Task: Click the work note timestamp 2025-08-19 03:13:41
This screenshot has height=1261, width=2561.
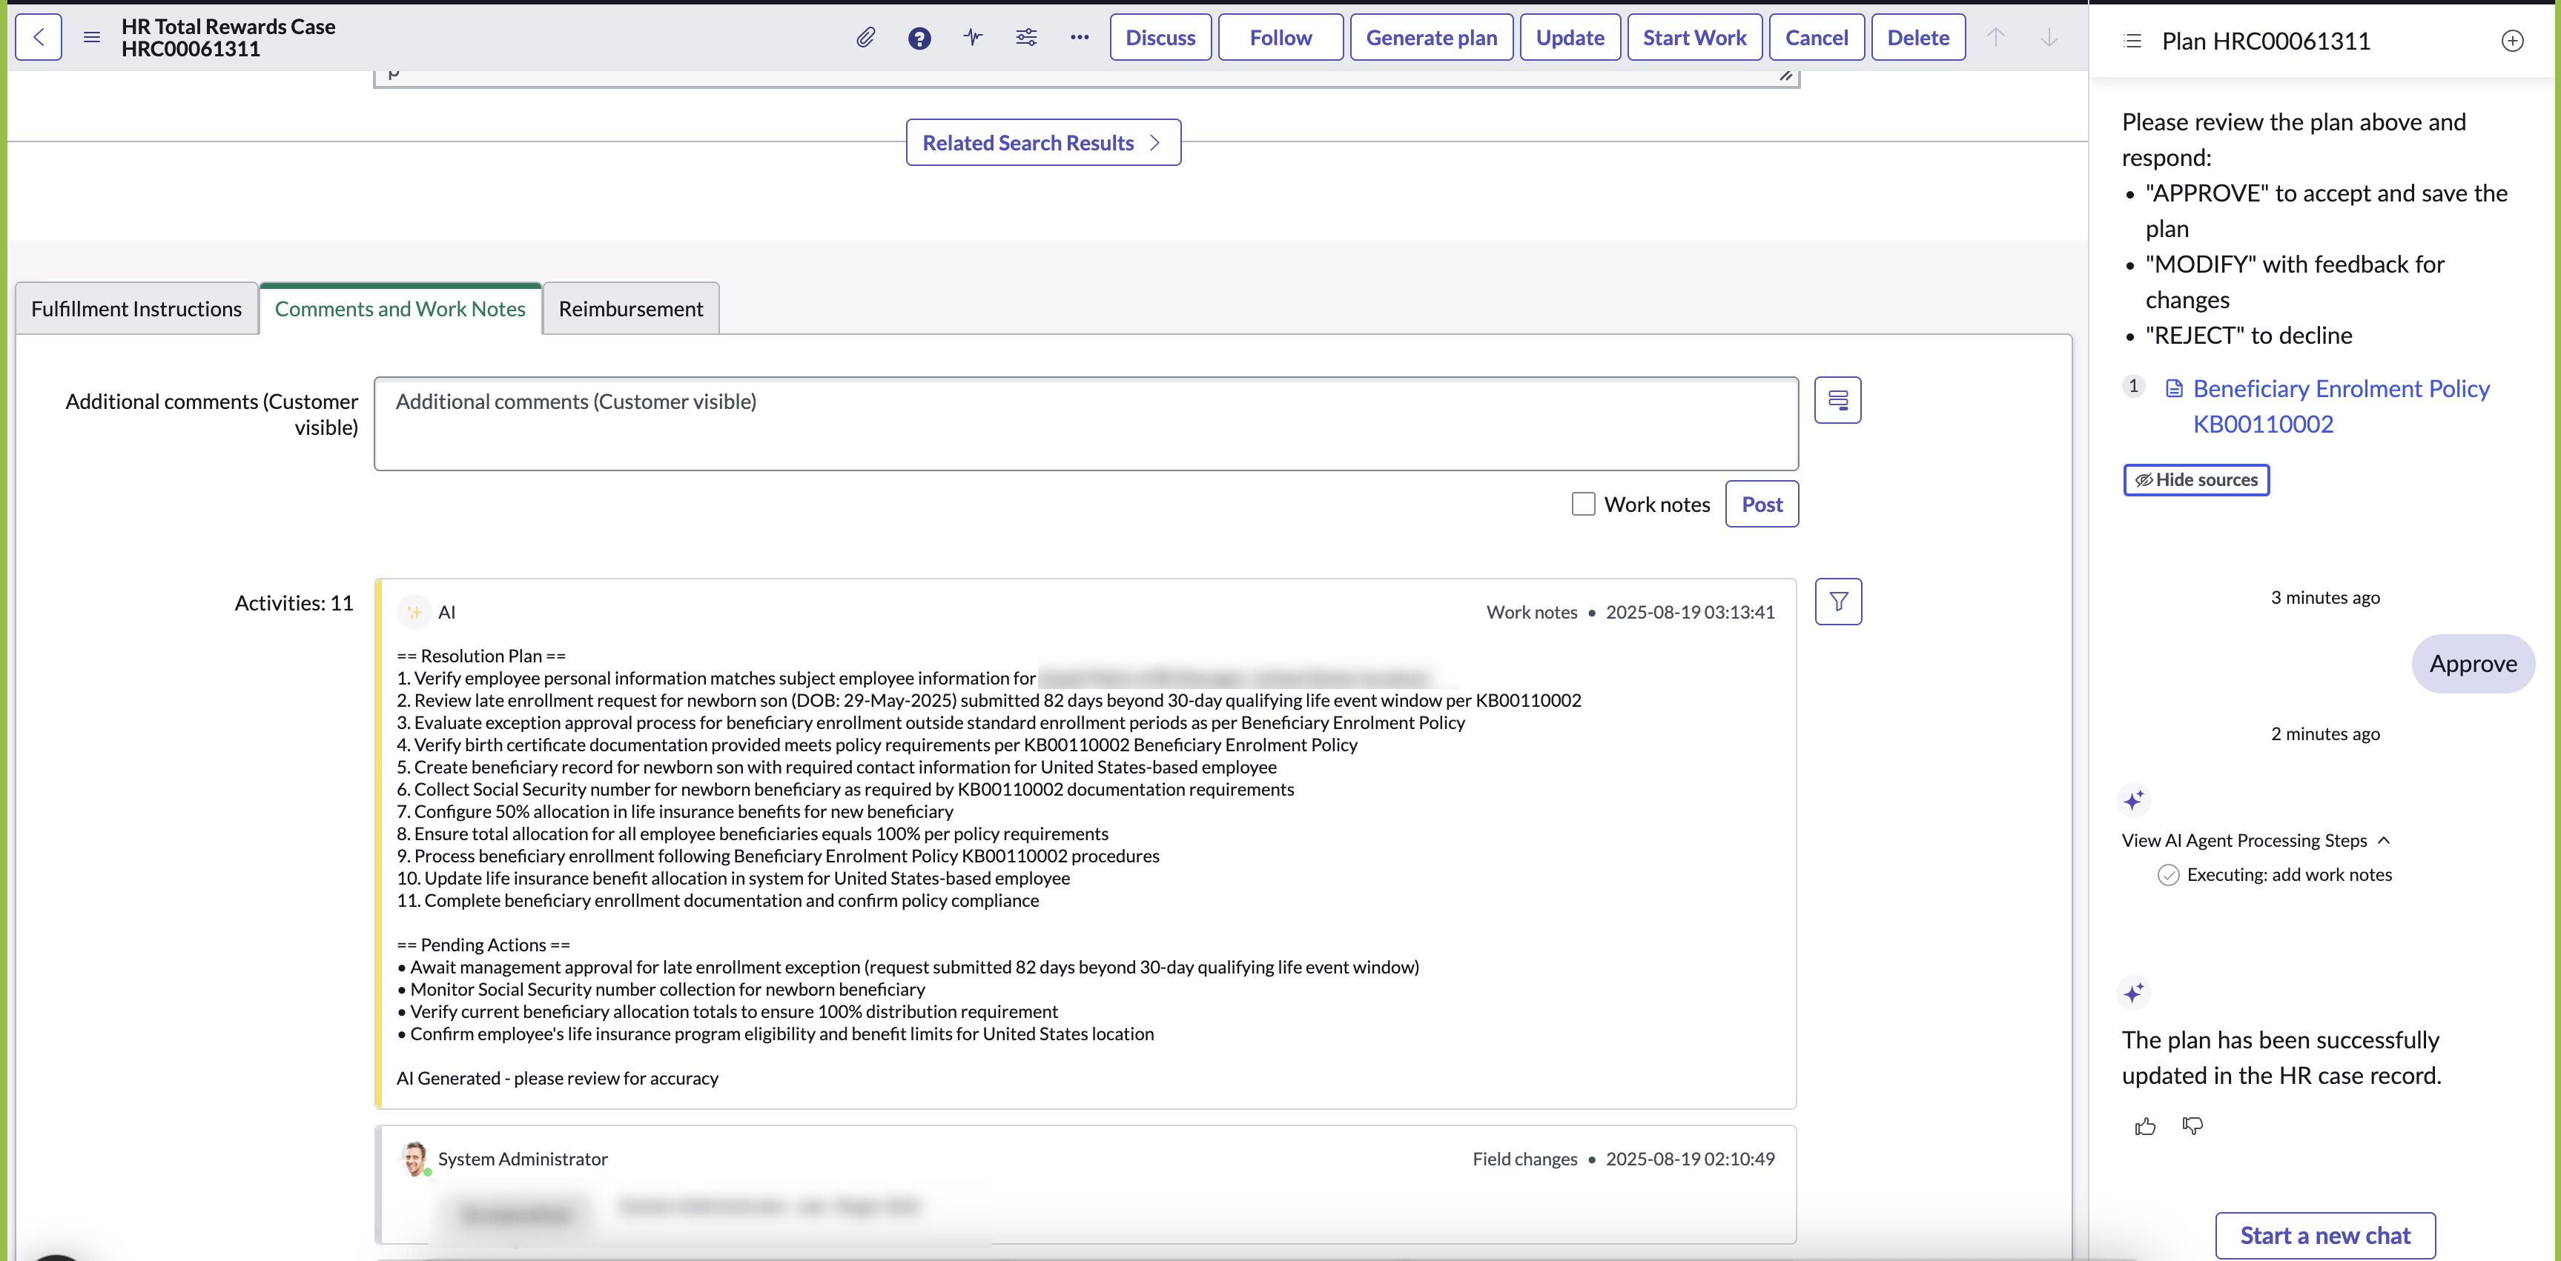Action: point(1690,612)
